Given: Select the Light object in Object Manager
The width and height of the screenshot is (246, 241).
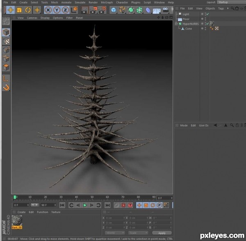Looking at the screenshot, I should (x=186, y=14).
